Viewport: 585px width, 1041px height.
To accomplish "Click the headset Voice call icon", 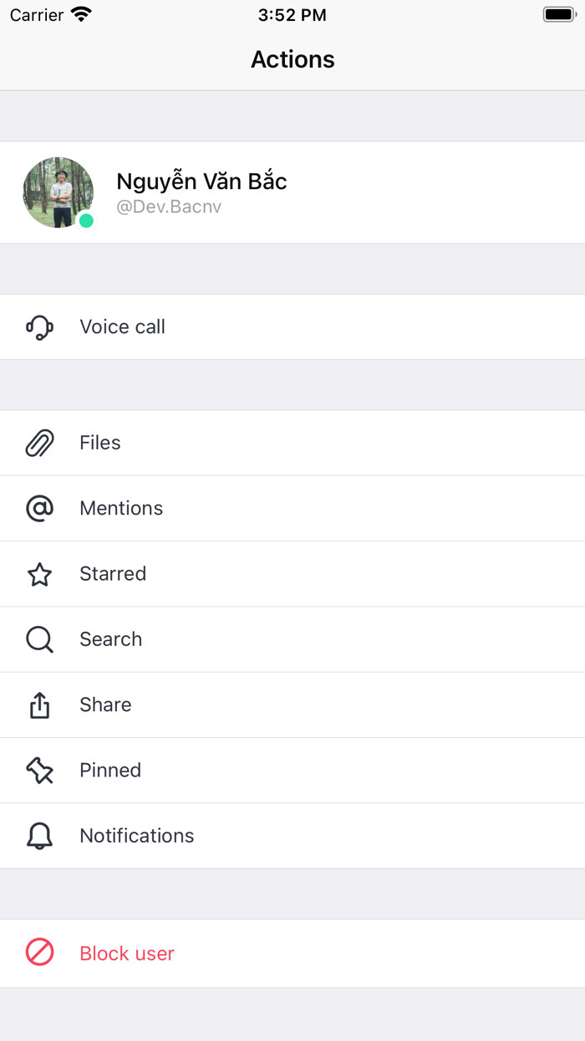I will click(39, 327).
